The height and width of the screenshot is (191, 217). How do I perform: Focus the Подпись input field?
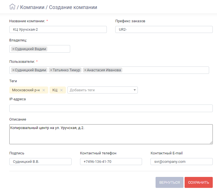pos(40,161)
